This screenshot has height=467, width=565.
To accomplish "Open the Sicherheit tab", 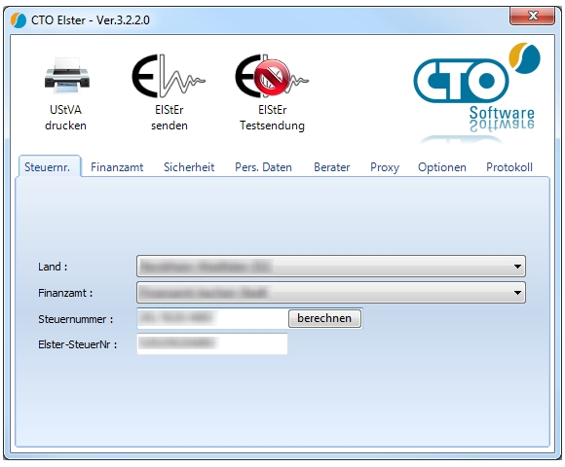I will coord(189,167).
